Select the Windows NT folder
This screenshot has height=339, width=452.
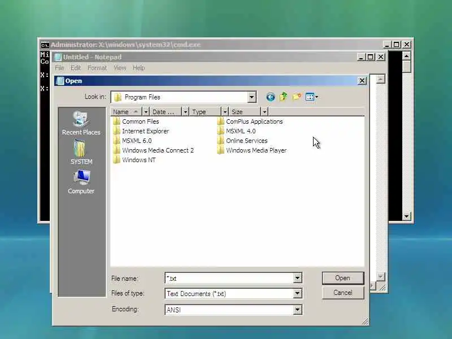(134, 160)
